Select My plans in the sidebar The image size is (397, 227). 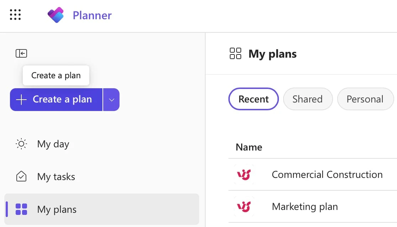tap(102, 209)
